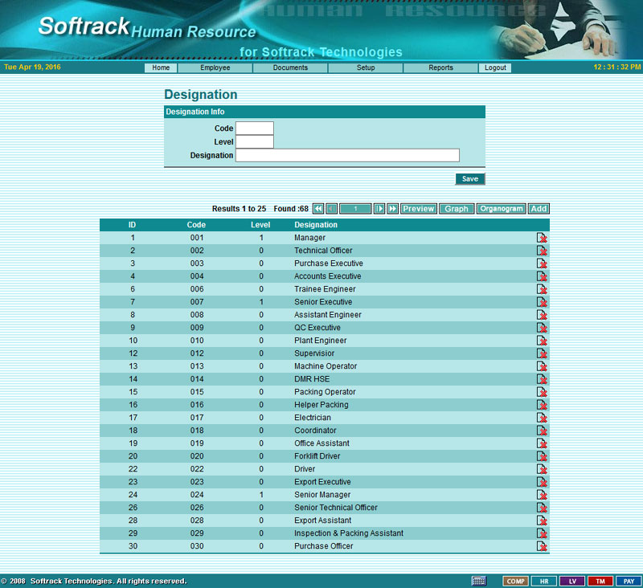Open the Reports menu
Image resolution: width=643 pixels, height=588 pixels.
coord(440,68)
